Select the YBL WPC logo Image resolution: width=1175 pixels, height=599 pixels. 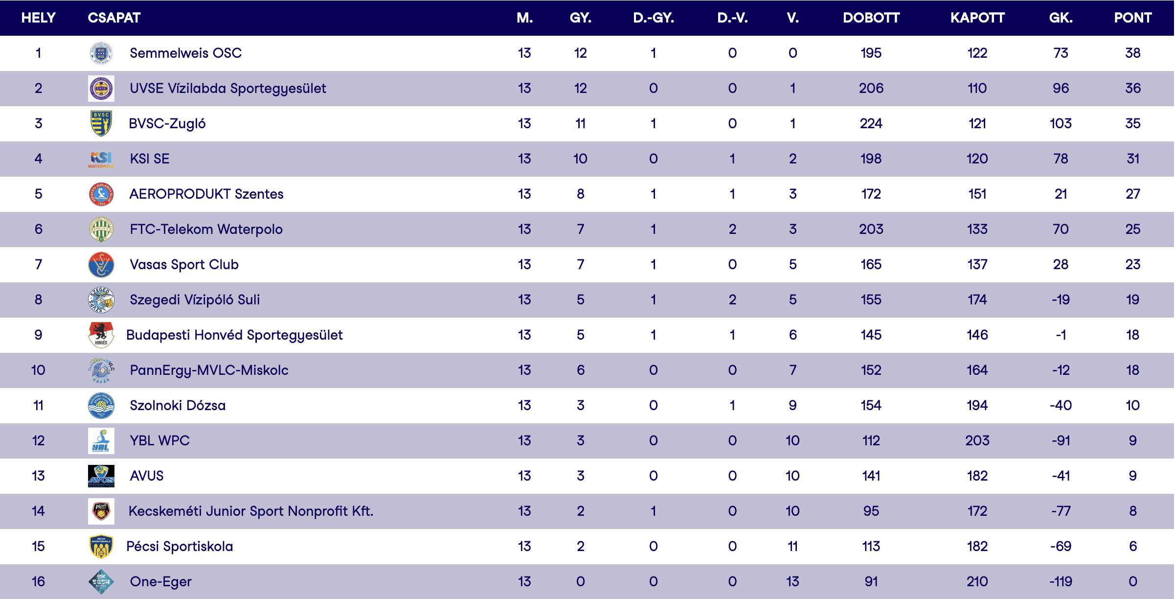tap(101, 441)
